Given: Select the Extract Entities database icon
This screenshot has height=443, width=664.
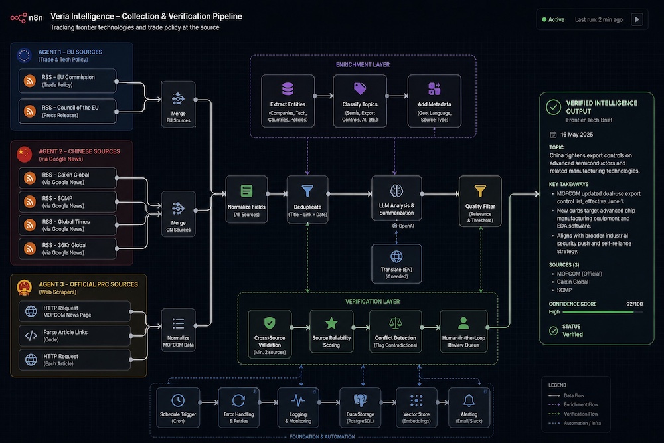Looking at the screenshot, I should (x=288, y=89).
